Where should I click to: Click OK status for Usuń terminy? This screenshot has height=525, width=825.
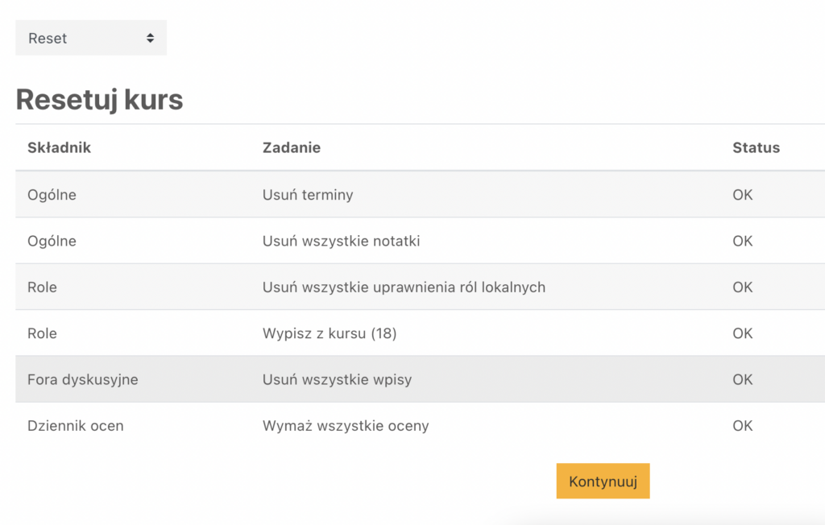point(742,195)
